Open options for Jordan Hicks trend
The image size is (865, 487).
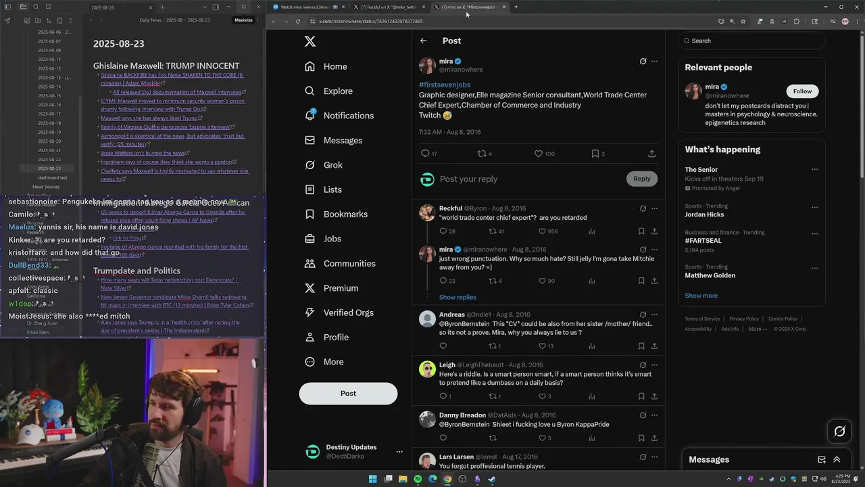814,207
